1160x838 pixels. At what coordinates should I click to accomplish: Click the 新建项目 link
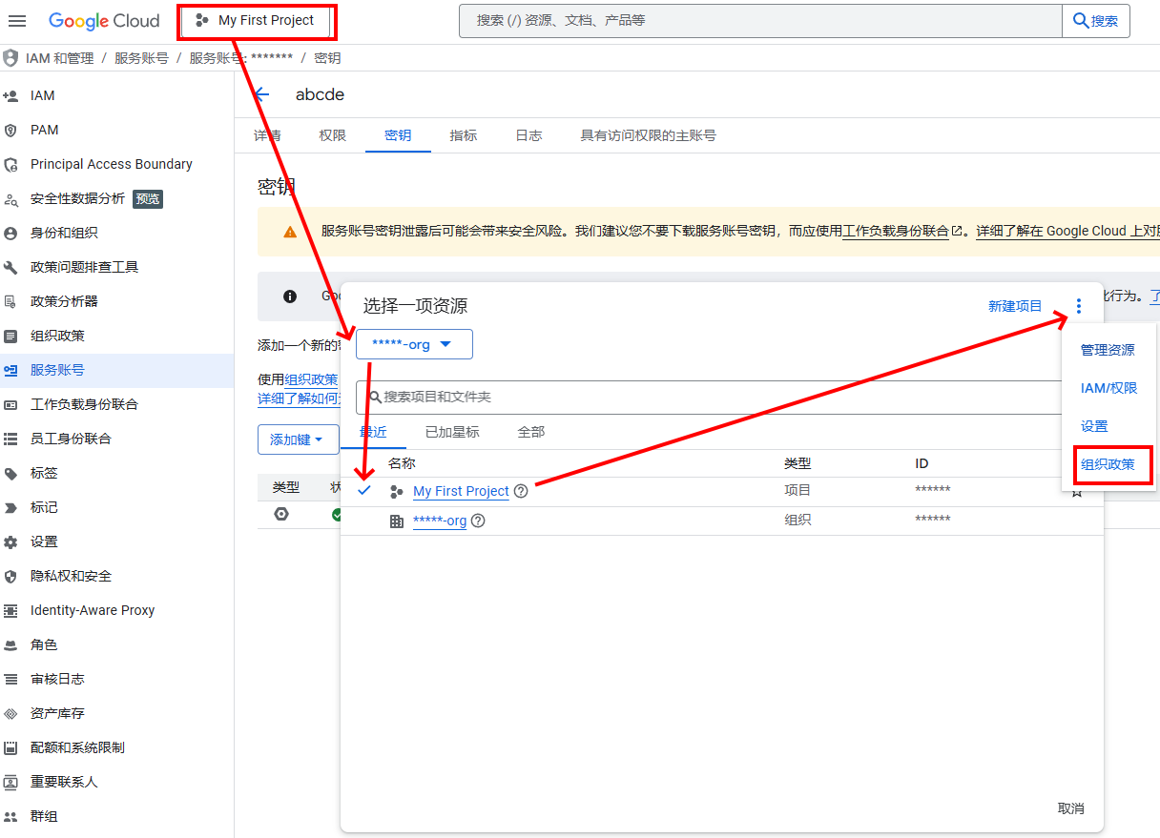point(1015,306)
